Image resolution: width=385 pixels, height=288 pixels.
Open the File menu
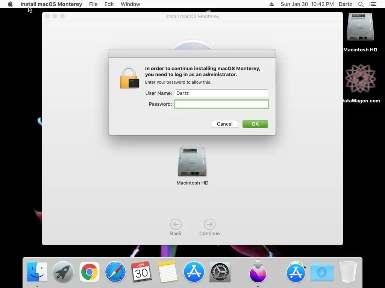93,4
